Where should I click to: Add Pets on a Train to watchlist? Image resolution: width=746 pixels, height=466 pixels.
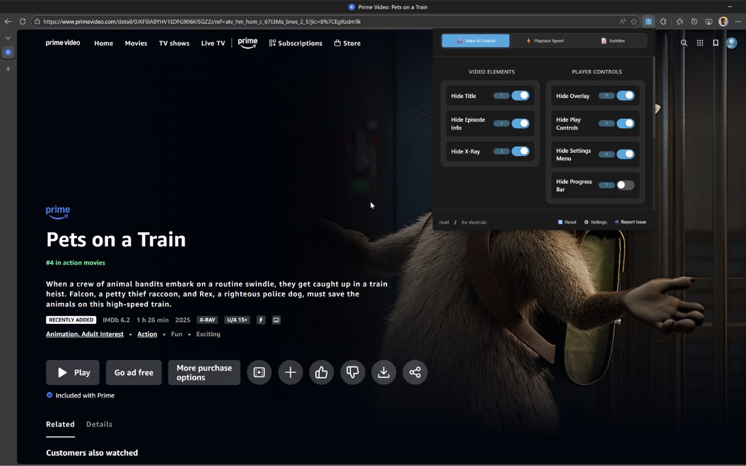(290, 372)
